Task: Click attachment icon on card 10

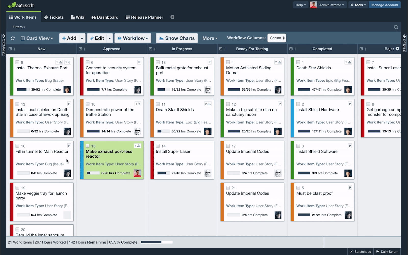Action: tap(138, 104)
